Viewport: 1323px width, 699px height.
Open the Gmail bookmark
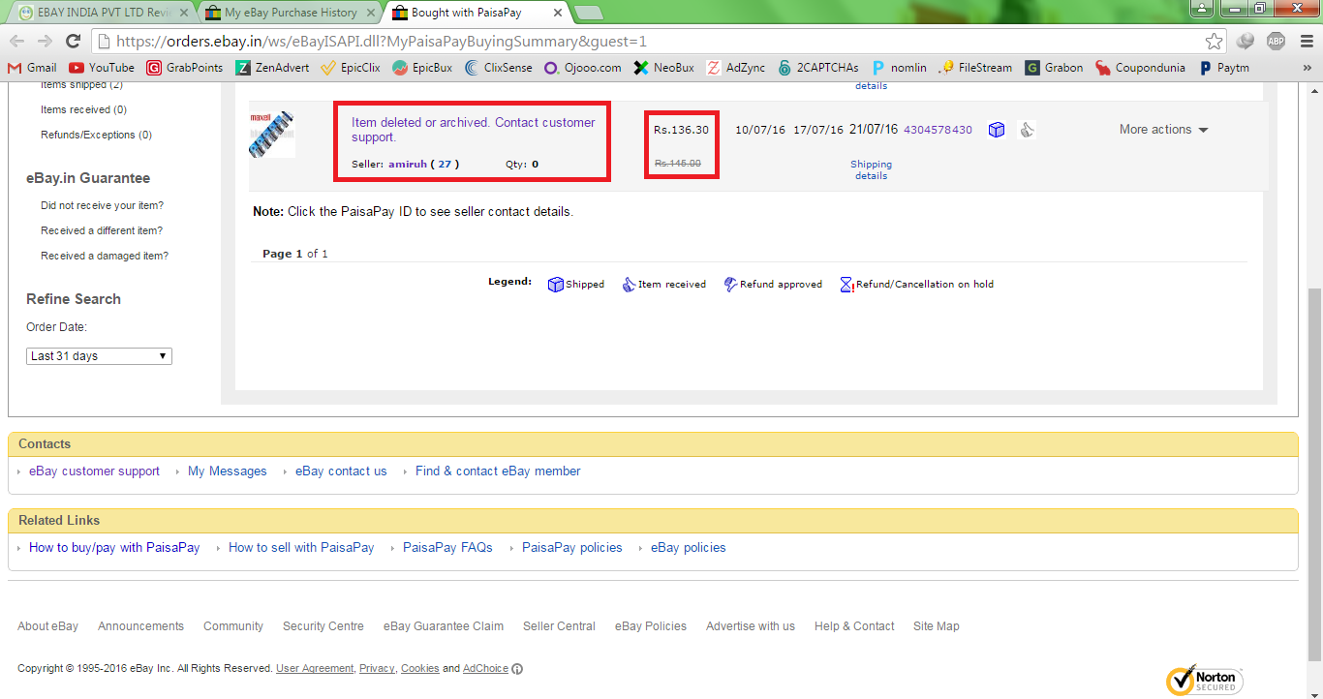[32, 68]
